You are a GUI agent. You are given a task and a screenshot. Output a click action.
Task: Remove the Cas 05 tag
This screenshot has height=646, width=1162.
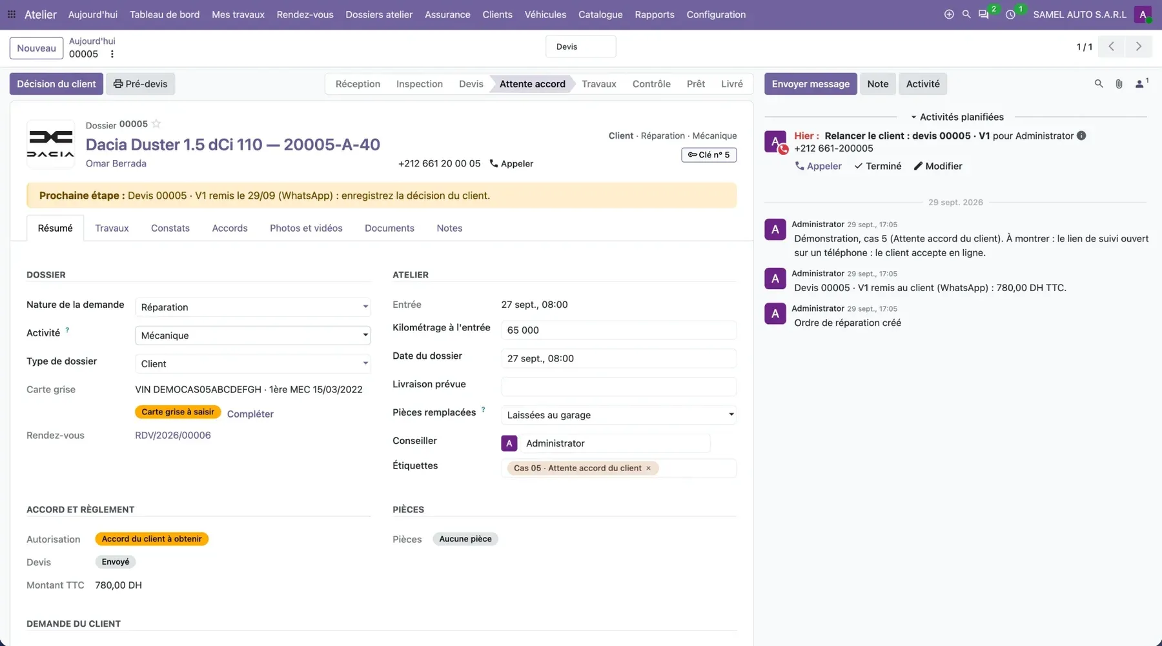[649, 468]
